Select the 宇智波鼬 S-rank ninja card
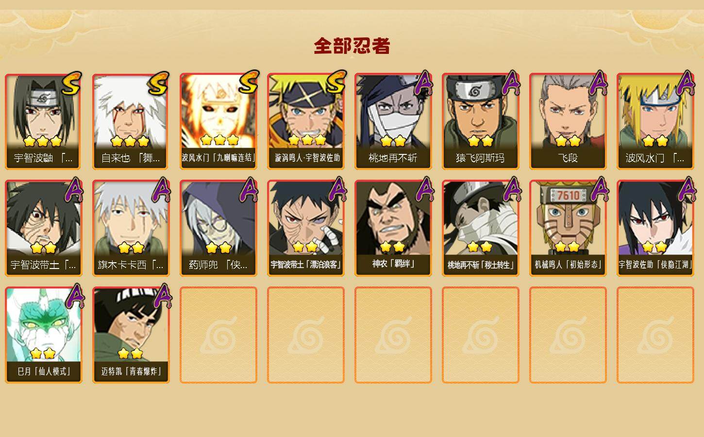Image resolution: width=704 pixels, height=437 pixels. coord(44,121)
